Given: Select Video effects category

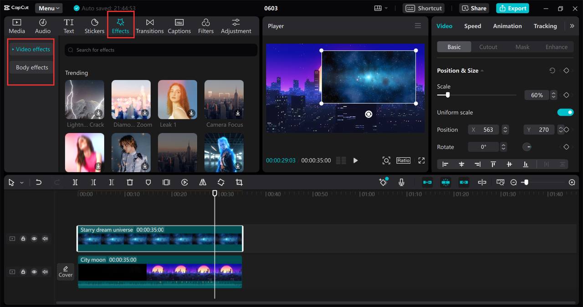Looking at the screenshot, I should (31, 49).
